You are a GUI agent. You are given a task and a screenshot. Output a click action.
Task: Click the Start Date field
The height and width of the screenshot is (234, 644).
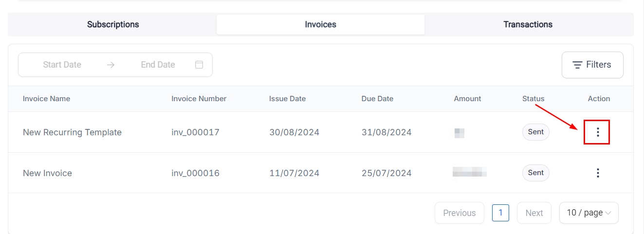(x=62, y=65)
